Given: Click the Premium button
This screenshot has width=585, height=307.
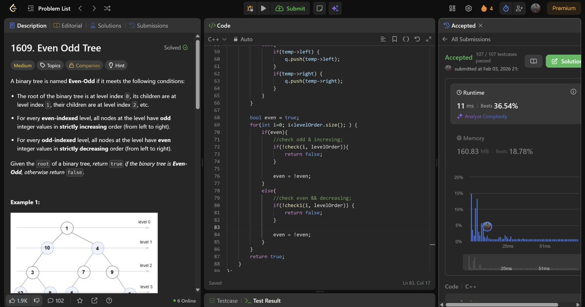Looking at the screenshot, I should (564, 8).
